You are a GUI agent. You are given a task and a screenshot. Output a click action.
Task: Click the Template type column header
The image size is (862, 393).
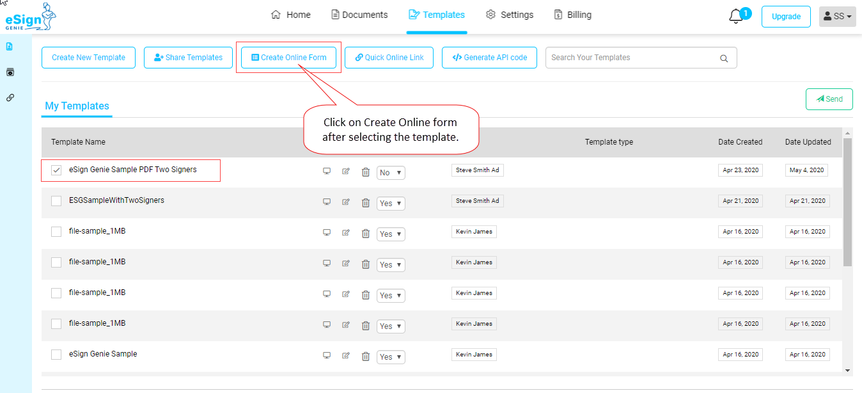(609, 142)
